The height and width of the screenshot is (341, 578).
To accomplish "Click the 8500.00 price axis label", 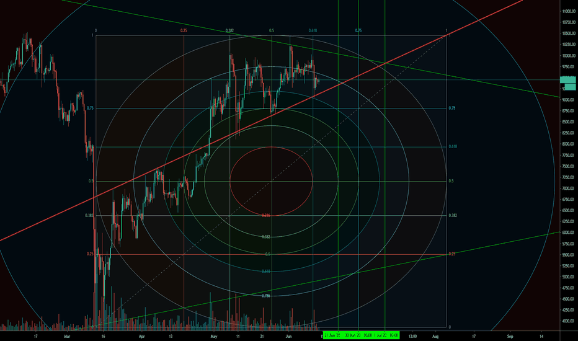I will pos(569,122).
